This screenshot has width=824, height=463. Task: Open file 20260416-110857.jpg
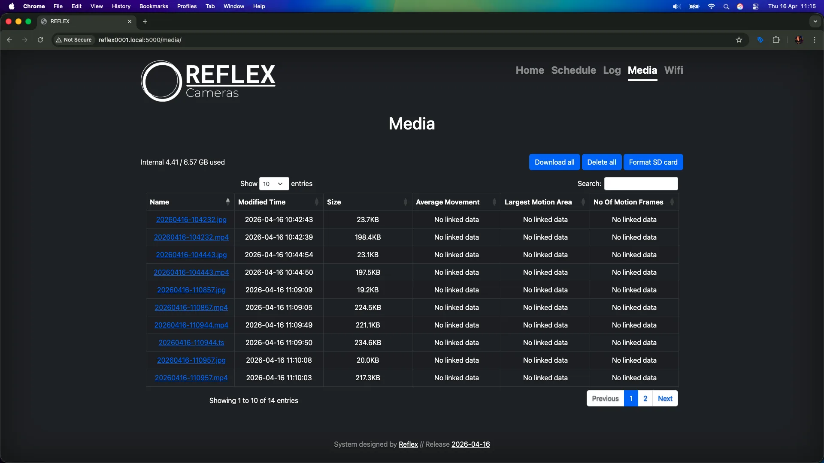pos(191,290)
